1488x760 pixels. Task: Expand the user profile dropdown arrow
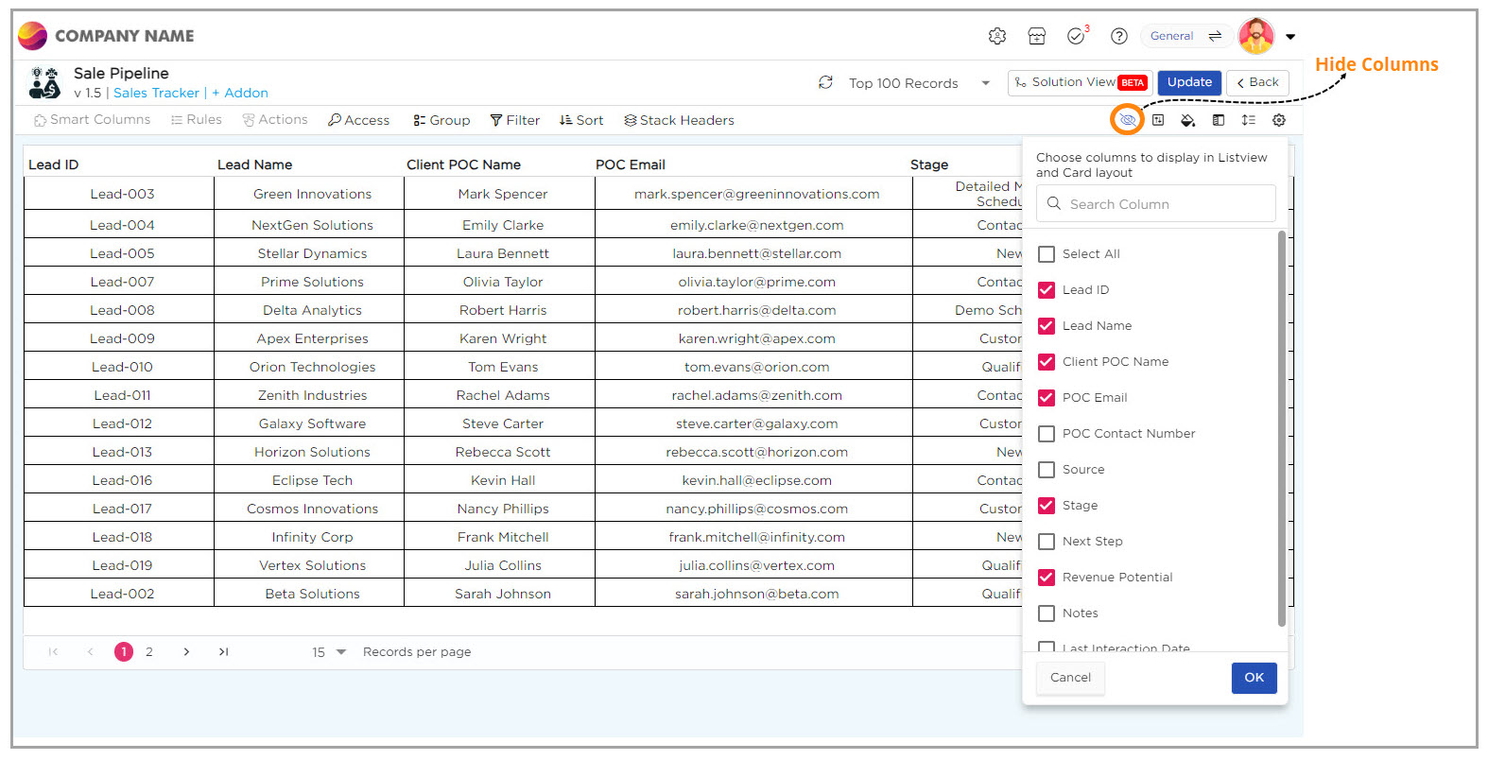1290,37
